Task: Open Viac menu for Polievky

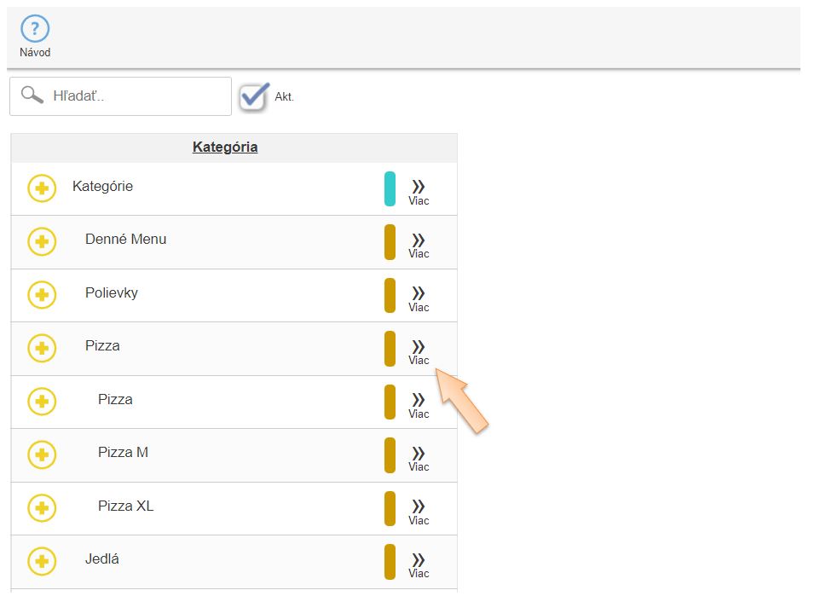Action: (419, 298)
